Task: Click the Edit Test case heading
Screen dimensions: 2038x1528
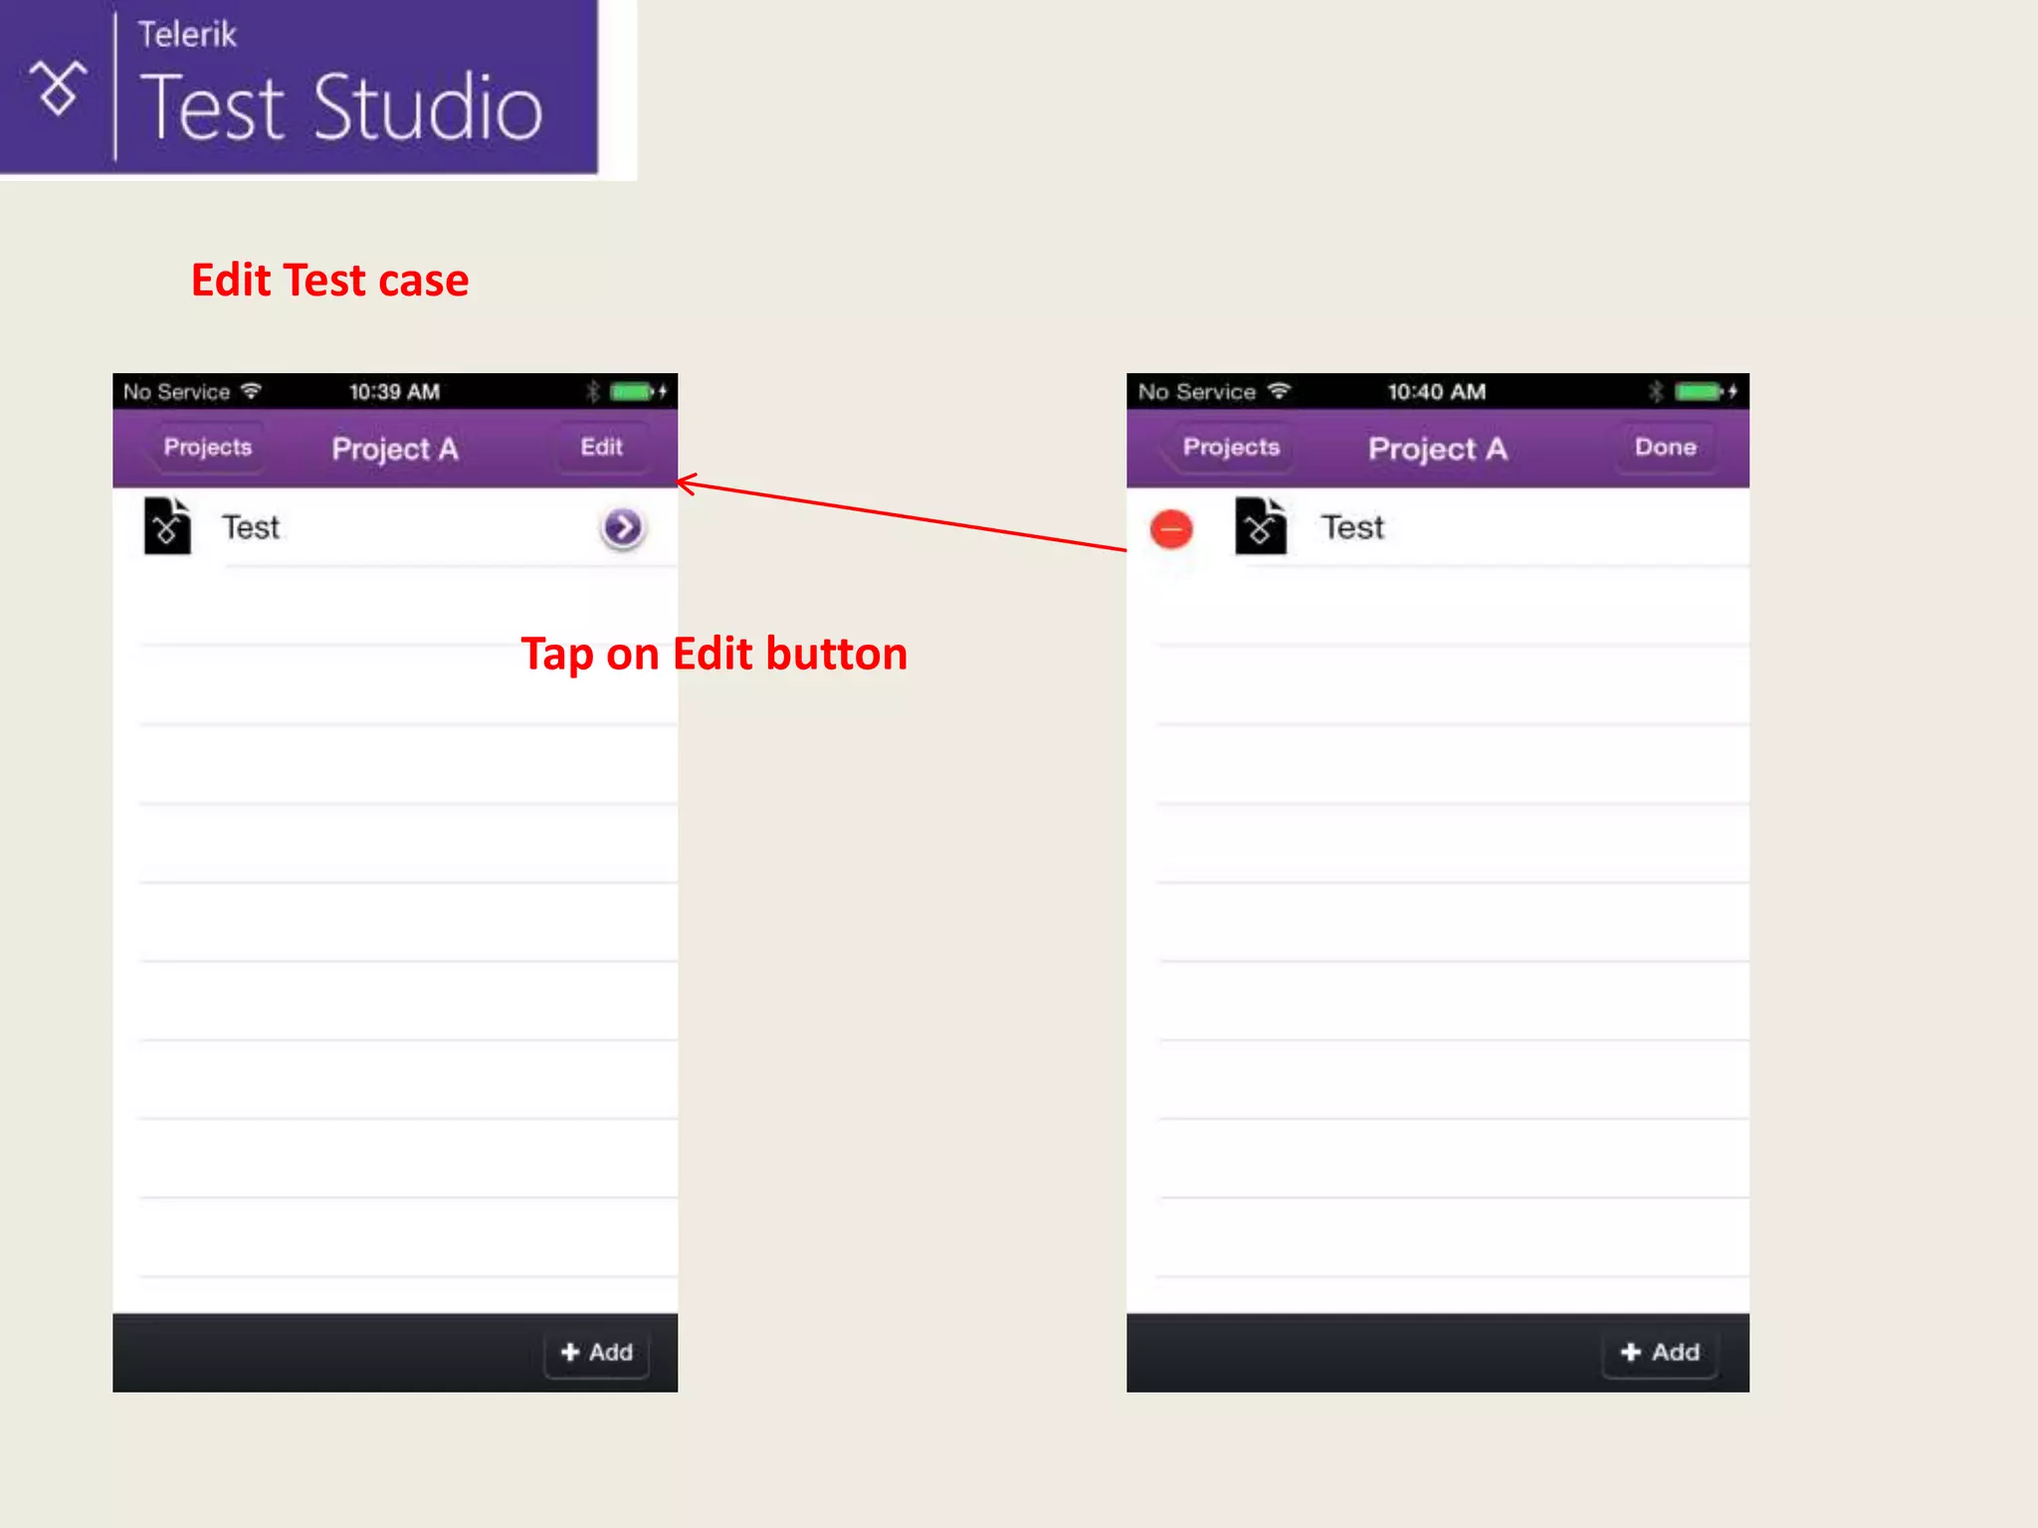Action: (329, 281)
